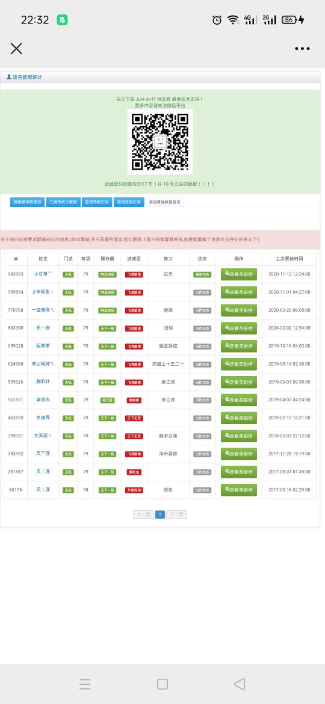Screen dimensions: 325x704
Task: Tap the QR code image
Action: (x=160, y=141)
